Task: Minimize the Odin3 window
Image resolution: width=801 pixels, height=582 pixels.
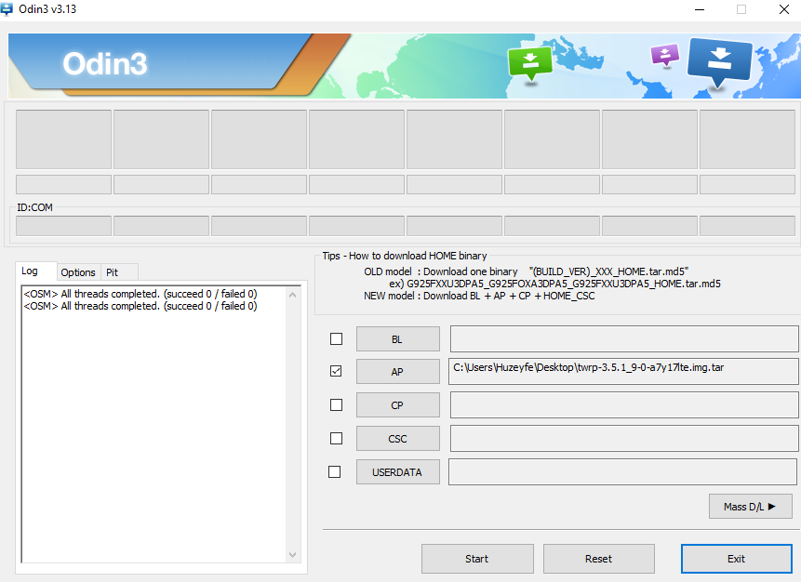Action: 700,9
